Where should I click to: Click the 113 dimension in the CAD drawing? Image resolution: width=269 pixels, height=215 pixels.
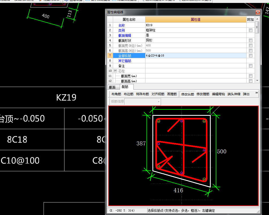[x=70, y=14]
